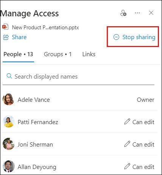Screen dimensions: 162x175
Task: Switch to the Links tab
Action: (89, 54)
